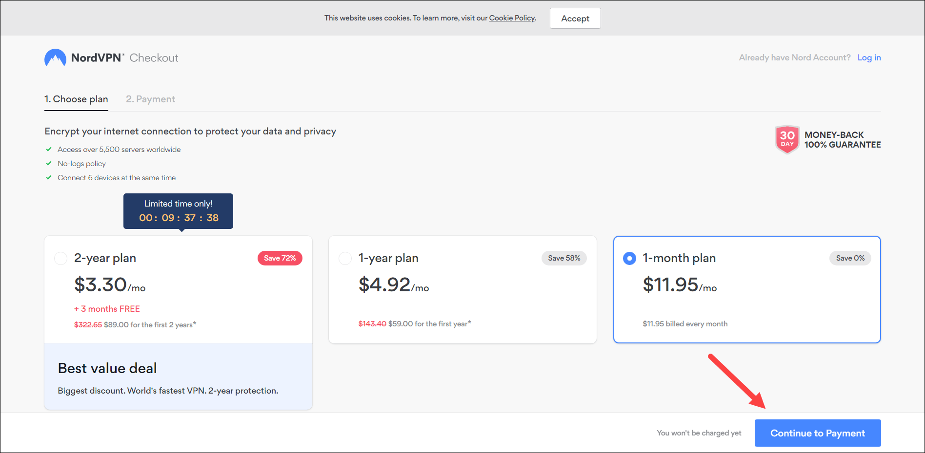Click the checkmark beside 'Connect 6 devices'
The image size is (925, 453).
click(49, 178)
